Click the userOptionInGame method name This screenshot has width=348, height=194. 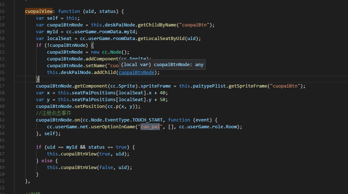tap(110, 127)
